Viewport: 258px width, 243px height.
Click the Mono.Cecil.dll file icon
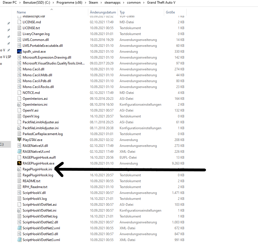point(19,69)
